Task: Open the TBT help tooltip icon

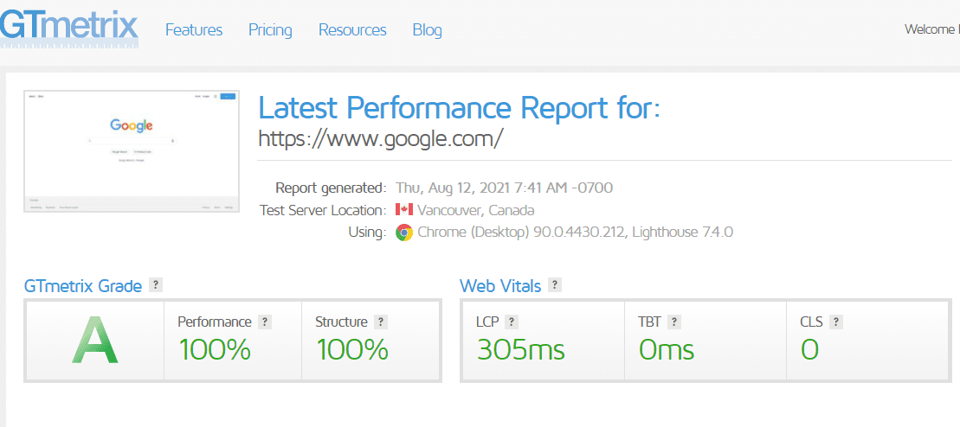Action: click(674, 322)
